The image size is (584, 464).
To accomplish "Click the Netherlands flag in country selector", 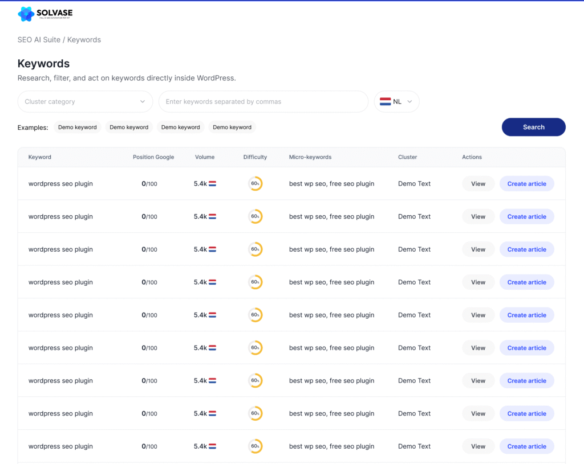I will (385, 101).
